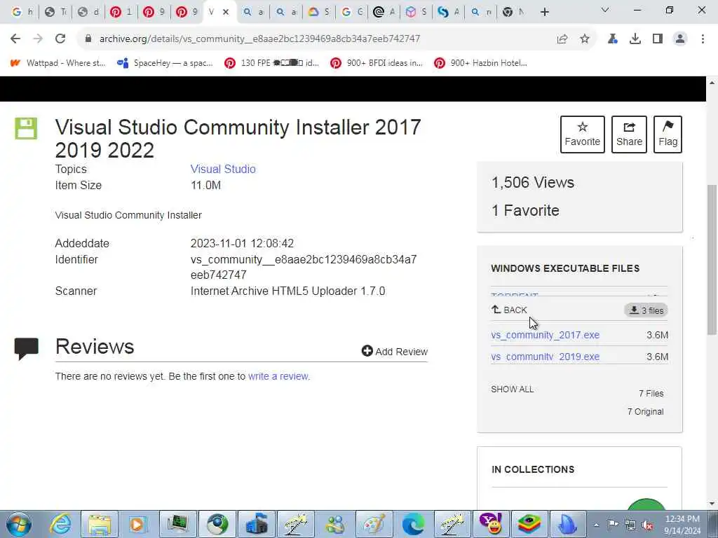Switch to the @ icon tab labeled A
Screen dimensions: 718x538
384,13
